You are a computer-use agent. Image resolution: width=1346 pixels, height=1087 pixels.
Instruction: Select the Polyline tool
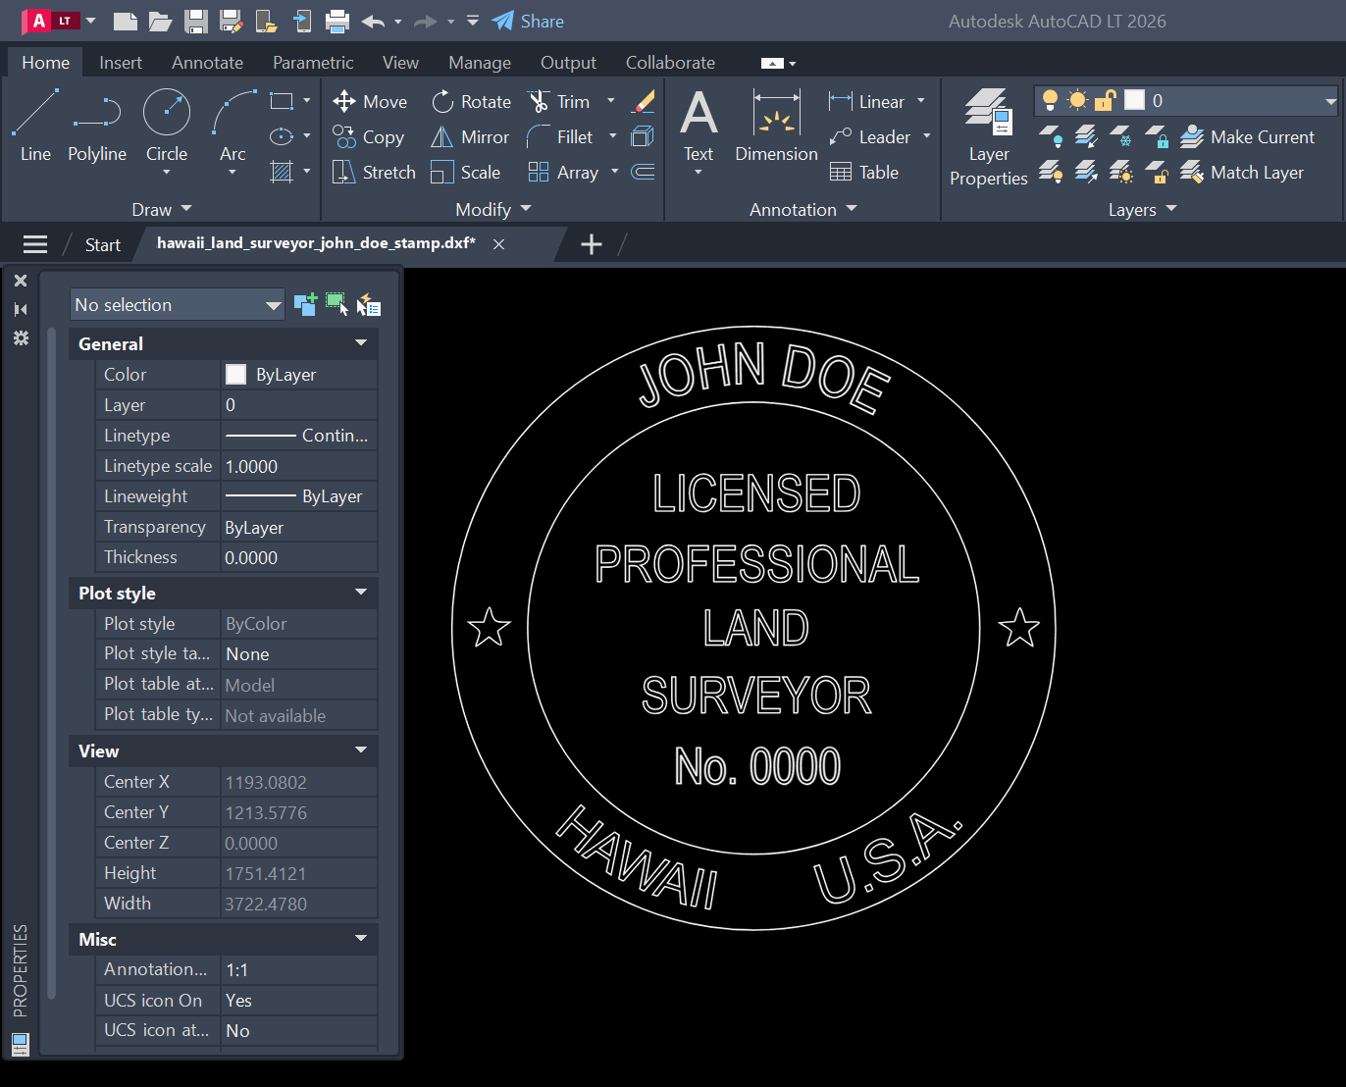coord(97,125)
